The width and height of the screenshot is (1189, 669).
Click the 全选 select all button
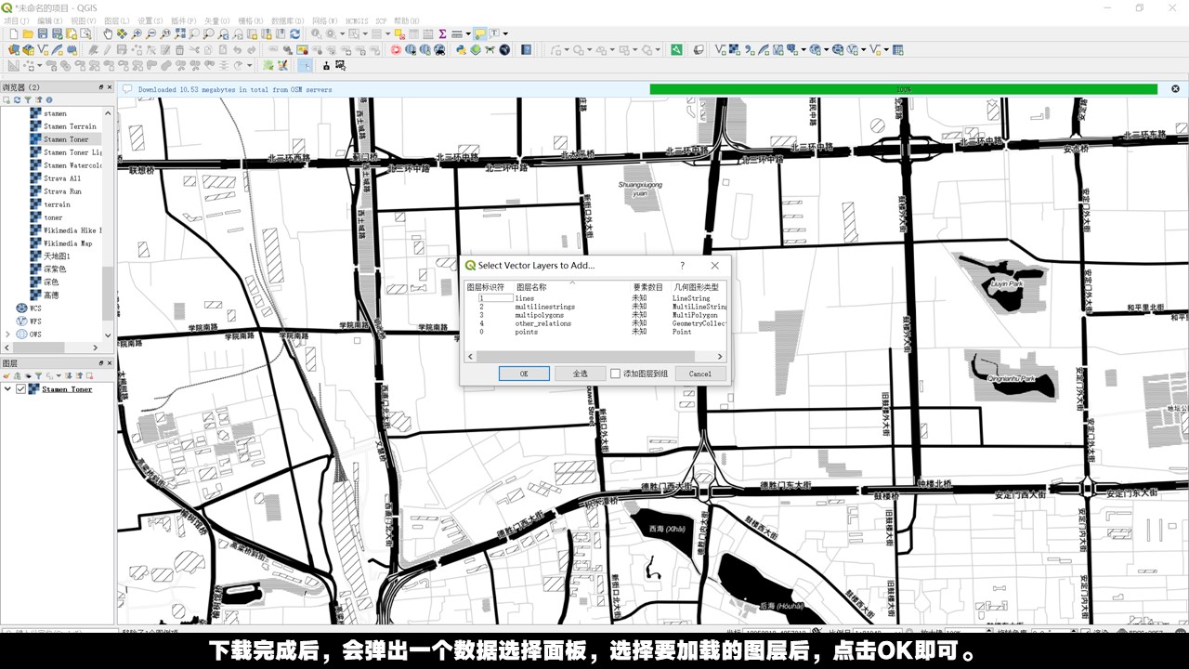coord(580,374)
